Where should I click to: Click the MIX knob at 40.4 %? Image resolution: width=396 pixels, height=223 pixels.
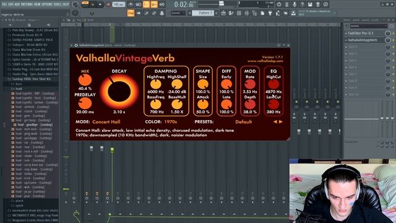(85, 80)
